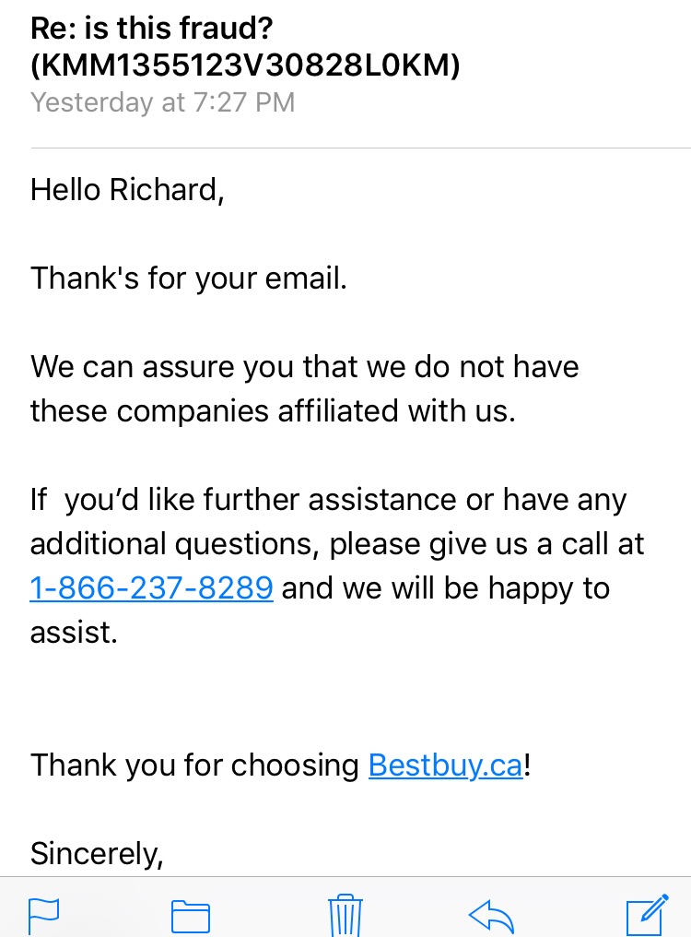Compose a new message with pencil icon
This screenshot has width=691, height=937.
coord(648,914)
